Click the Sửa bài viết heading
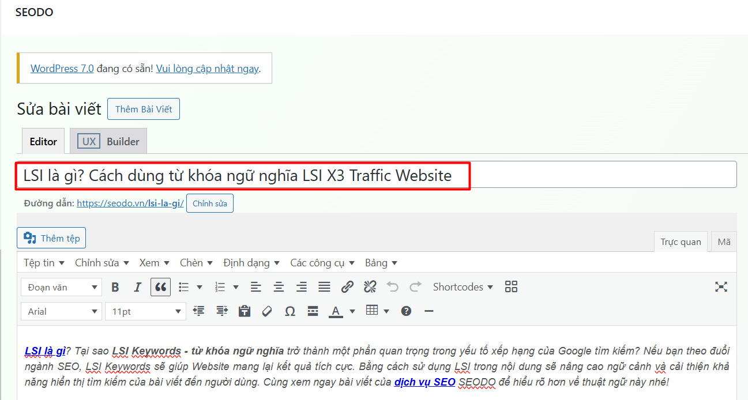This screenshot has width=748, height=400. 59,109
